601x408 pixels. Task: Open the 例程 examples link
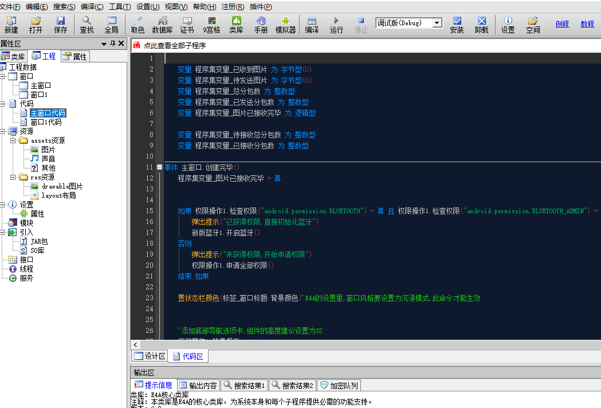point(562,23)
